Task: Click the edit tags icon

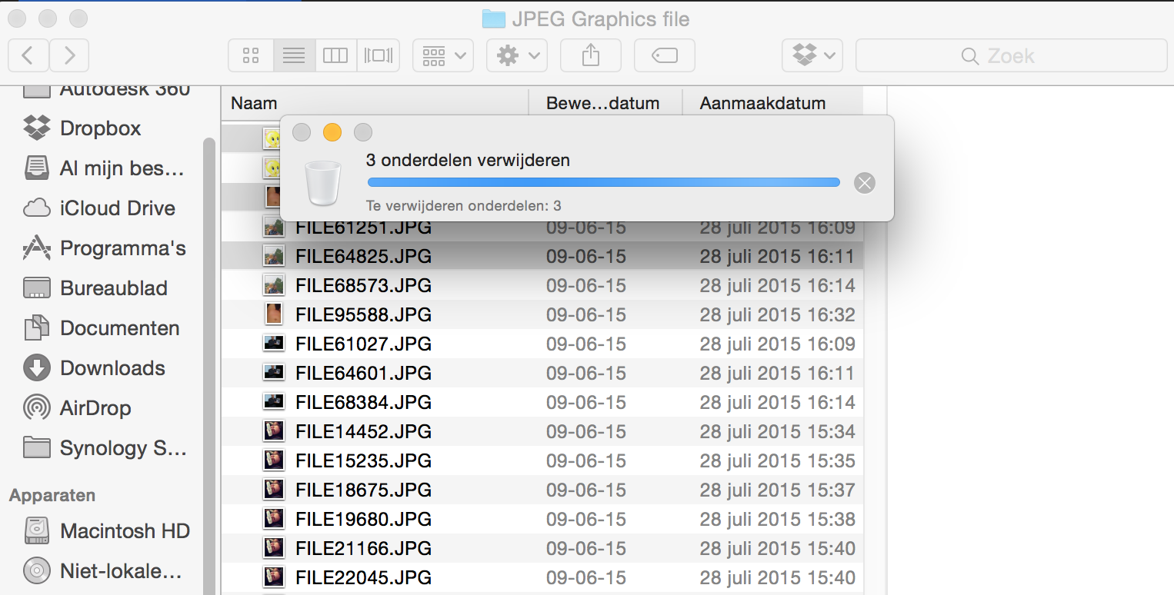Action: 664,55
